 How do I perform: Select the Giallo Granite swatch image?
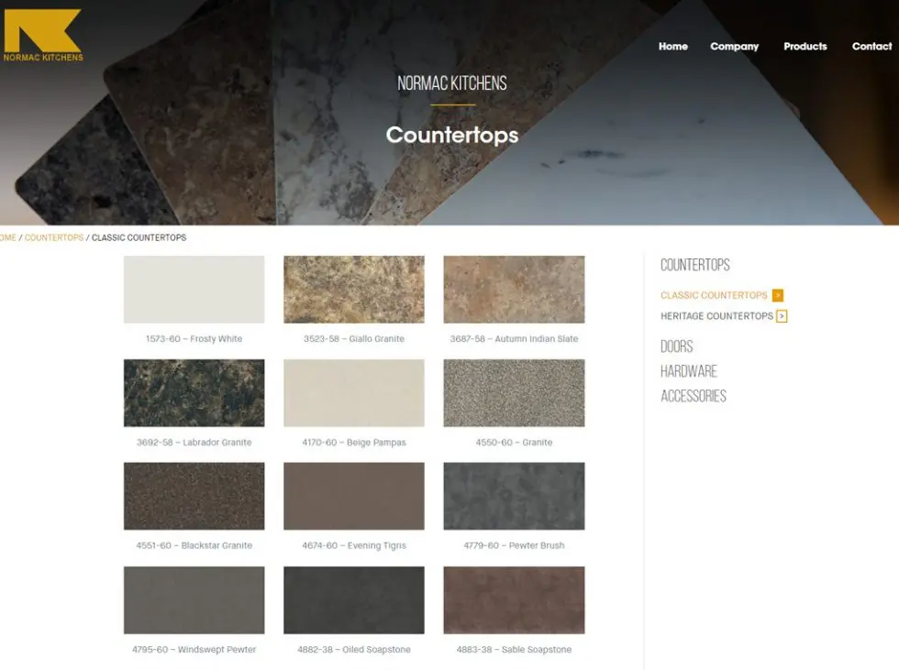coord(354,290)
